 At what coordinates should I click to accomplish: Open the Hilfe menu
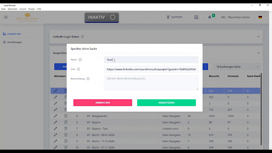pyautogui.click(x=39, y=9)
